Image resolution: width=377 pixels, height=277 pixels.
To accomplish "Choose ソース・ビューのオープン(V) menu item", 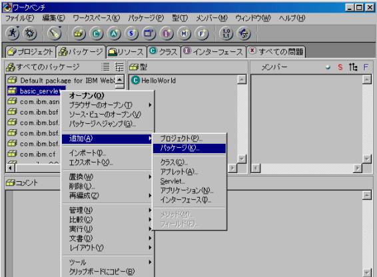I will pyautogui.click(x=107, y=115).
